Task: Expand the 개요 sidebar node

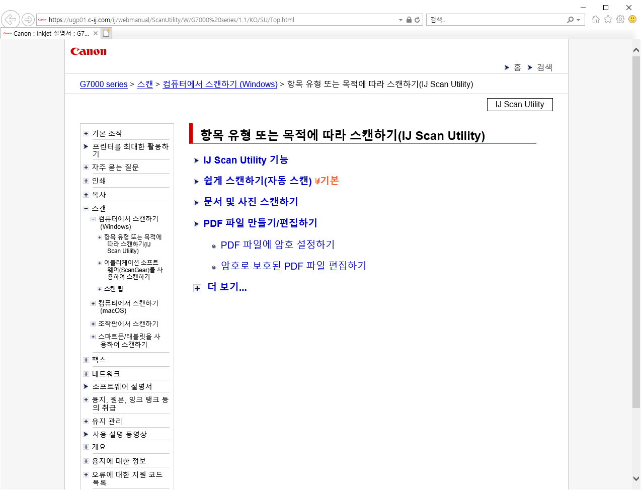Action: pos(86,447)
